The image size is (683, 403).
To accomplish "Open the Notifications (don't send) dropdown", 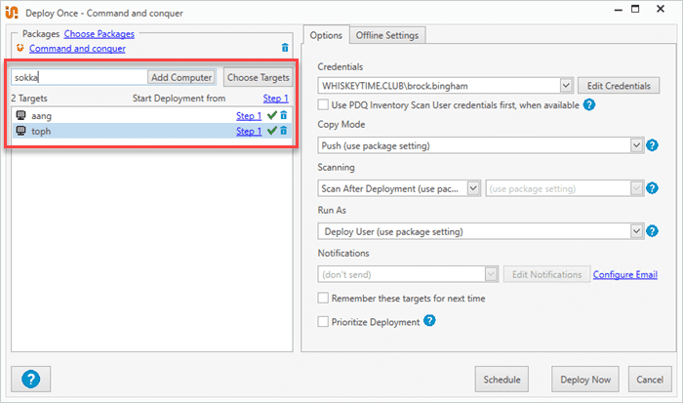I will (491, 274).
